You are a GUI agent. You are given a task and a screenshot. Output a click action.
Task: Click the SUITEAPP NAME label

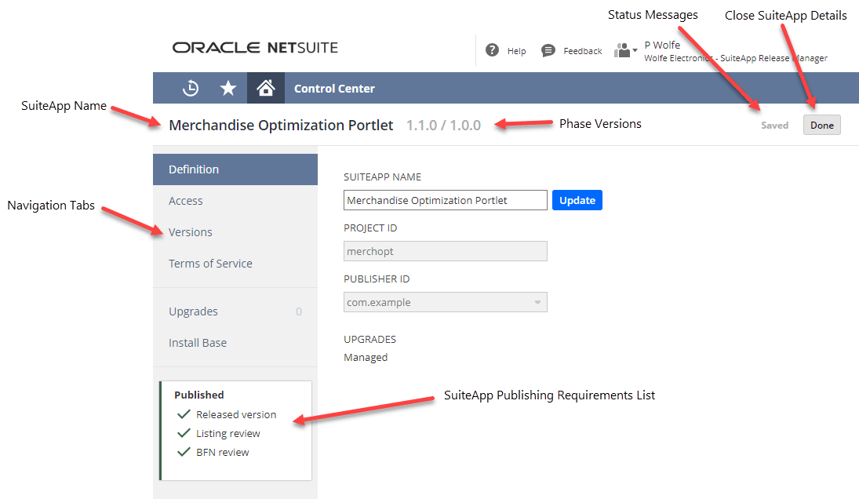tap(382, 177)
